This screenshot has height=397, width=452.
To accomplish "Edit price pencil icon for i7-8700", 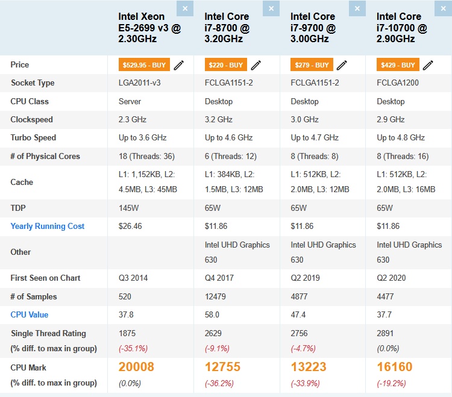I will 256,65.
